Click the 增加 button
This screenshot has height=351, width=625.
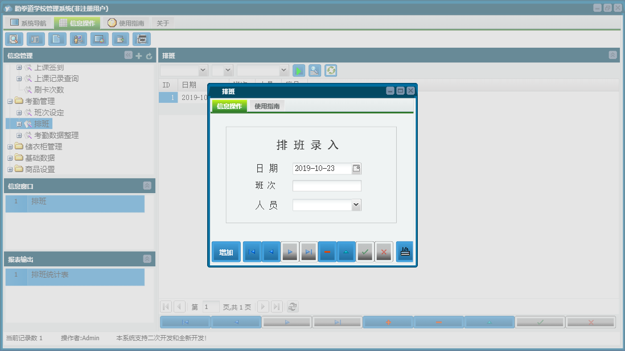coord(226,252)
